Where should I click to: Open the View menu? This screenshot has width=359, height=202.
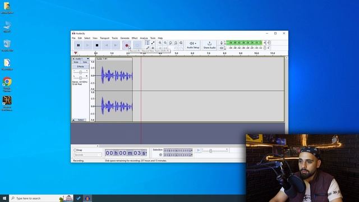click(95, 38)
